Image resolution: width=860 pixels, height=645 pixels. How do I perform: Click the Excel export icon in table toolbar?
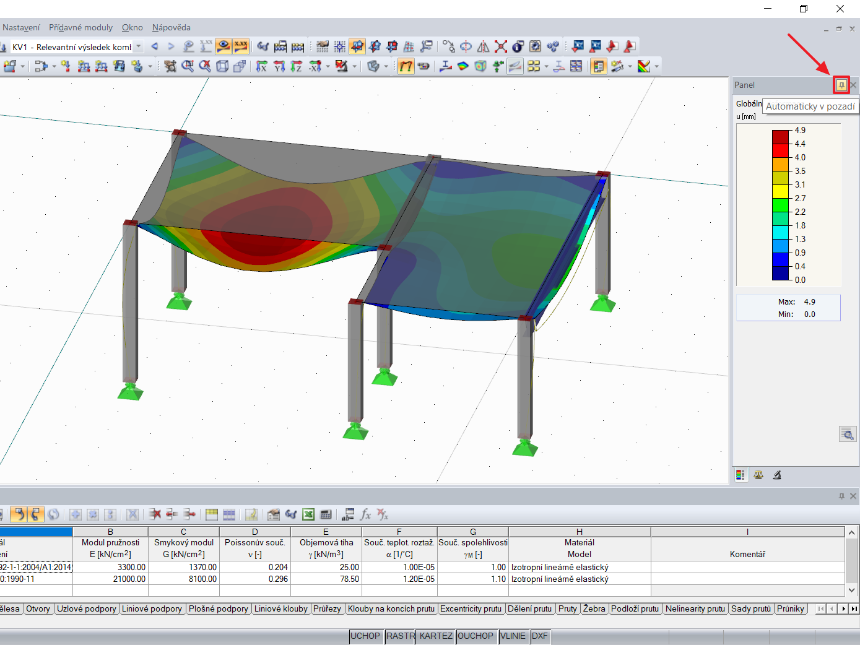(x=308, y=514)
